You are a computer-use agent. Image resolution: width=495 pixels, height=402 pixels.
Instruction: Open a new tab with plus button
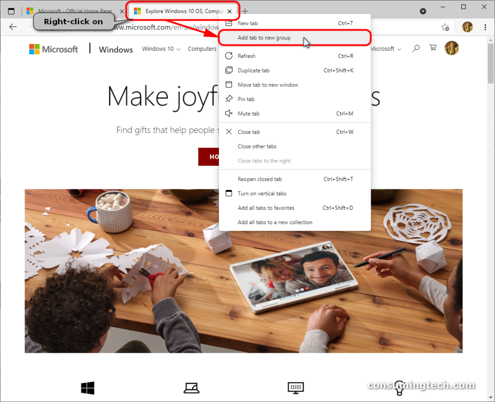(245, 12)
